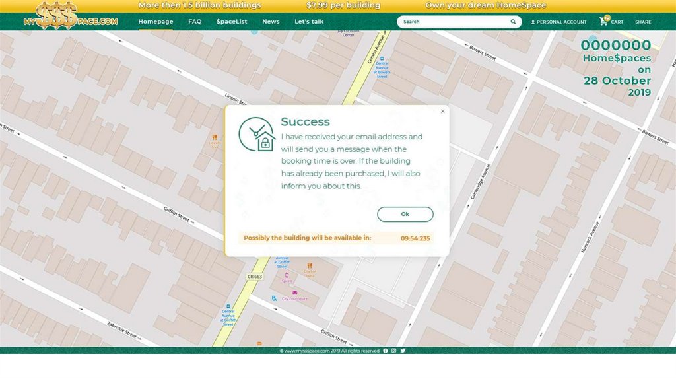Open the Facebook page from footer
Image resolution: width=676 pixels, height=379 pixels.
click(x=386, y=351)
